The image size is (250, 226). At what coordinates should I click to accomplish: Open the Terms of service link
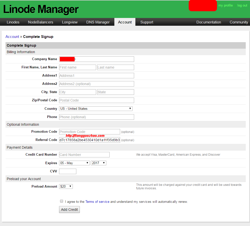tap(97, 202)
